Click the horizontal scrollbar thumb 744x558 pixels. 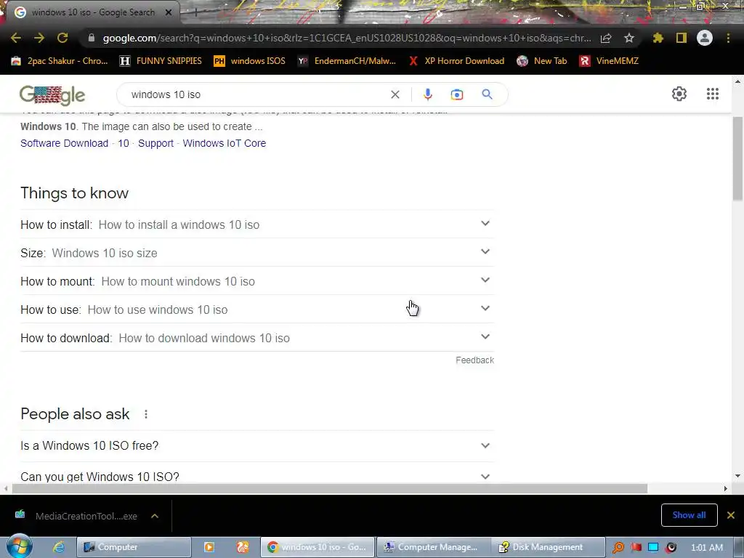coord(330,489)
